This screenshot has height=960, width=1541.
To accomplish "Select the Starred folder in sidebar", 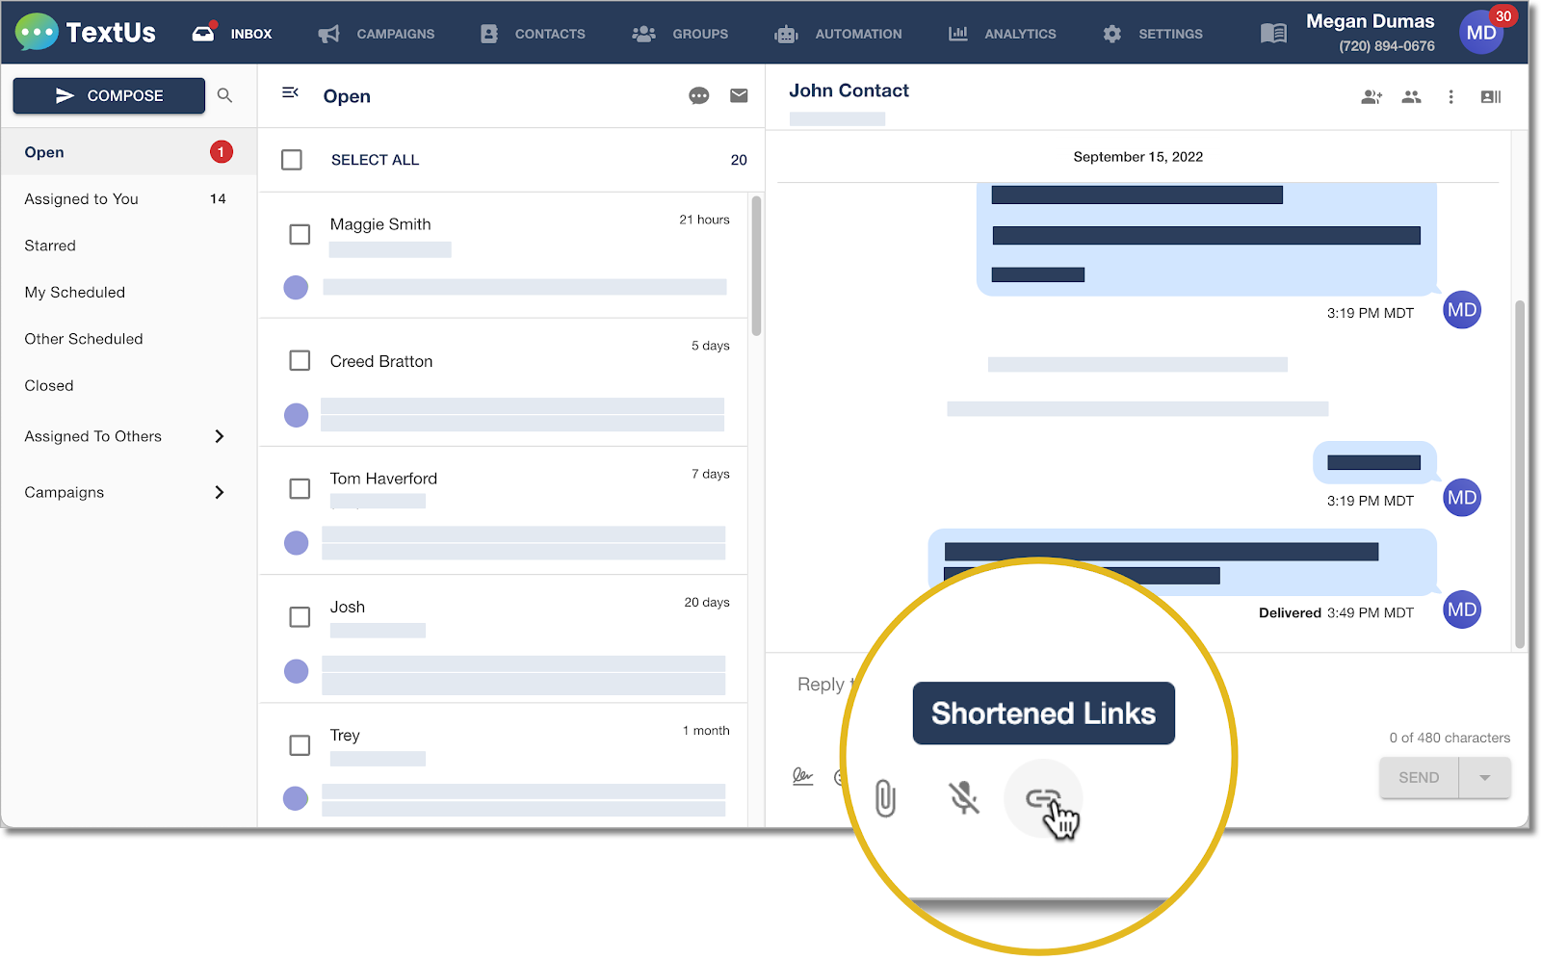I will point(49,246).
